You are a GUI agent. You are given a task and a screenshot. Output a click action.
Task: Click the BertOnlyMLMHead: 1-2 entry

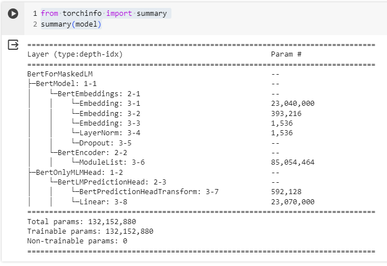72,172
